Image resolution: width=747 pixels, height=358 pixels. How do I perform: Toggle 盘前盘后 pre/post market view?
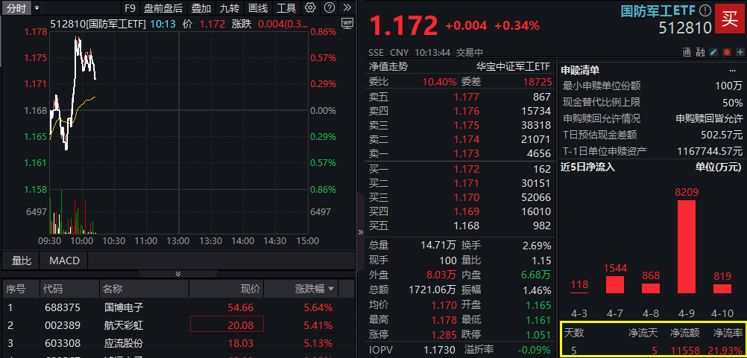click(163, 7)
